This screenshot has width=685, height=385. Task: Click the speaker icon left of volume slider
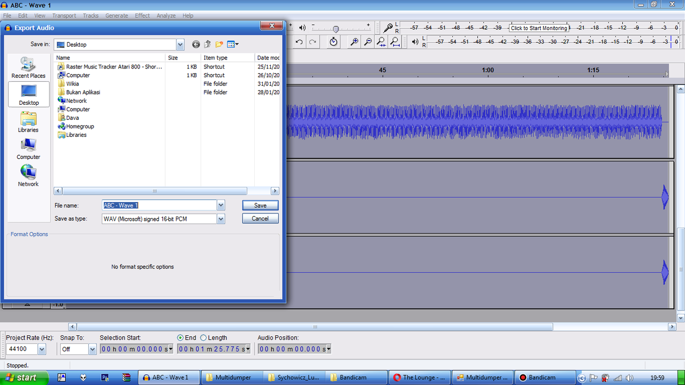click(x=302, y=28)
